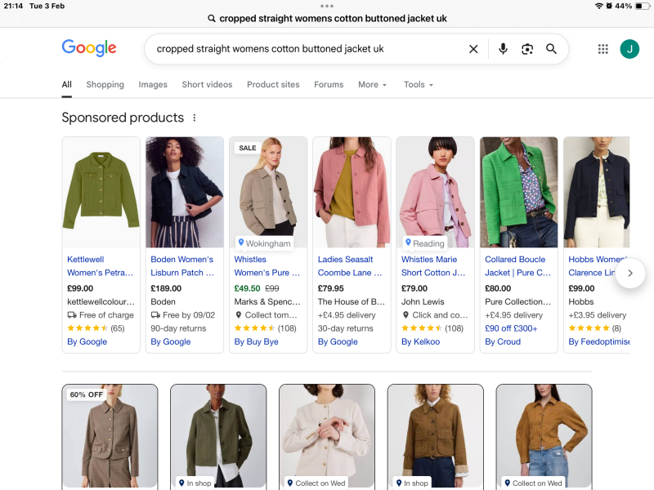Open Collared Boucle Jacket Pure Collection link
654x490 pixels.
517,266
